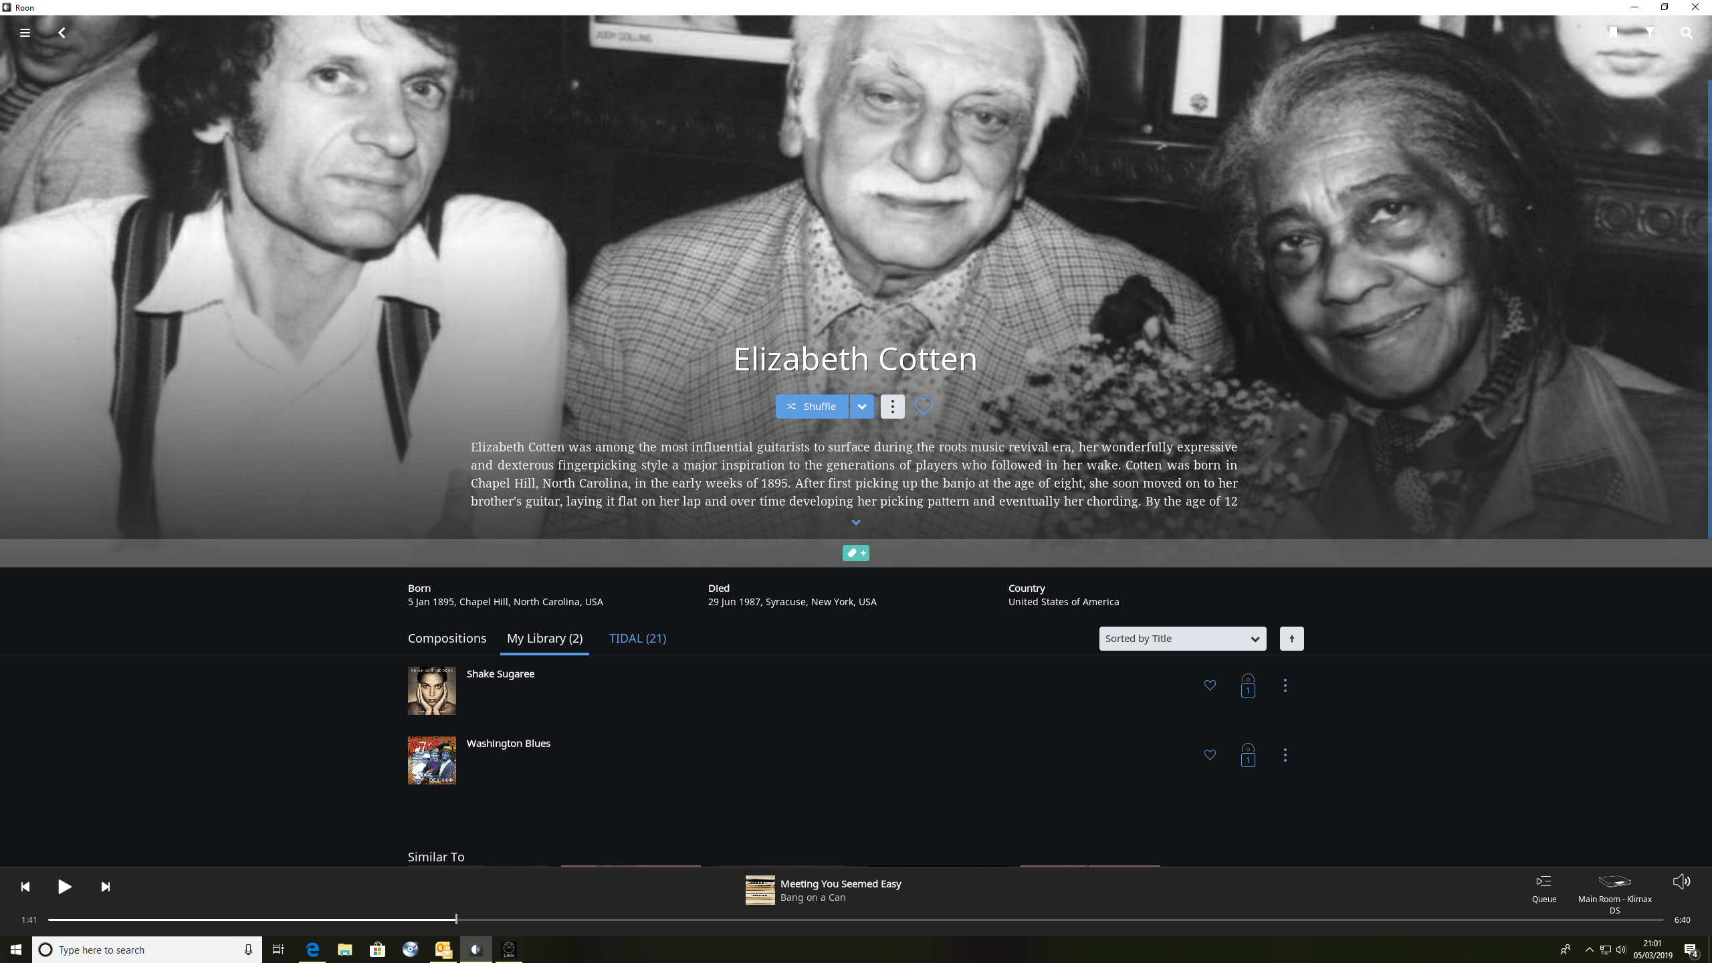The height and width of the screenshot is (963, 1712).
Task: Open the overflow menu for Shake Sugaree
Action: tap(1285, 685)
